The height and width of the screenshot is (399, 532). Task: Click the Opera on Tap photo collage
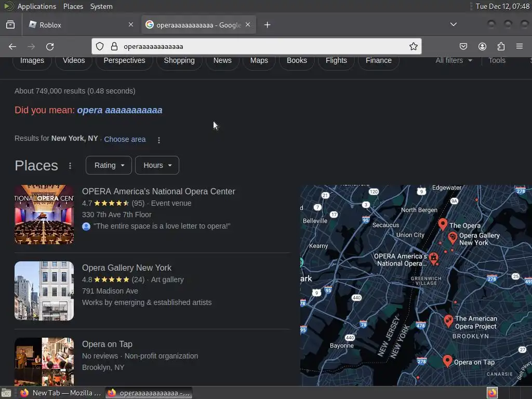[x=44, y=362]
